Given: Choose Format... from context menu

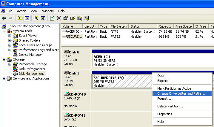Looking at the screenshot, I should [182, 99].
